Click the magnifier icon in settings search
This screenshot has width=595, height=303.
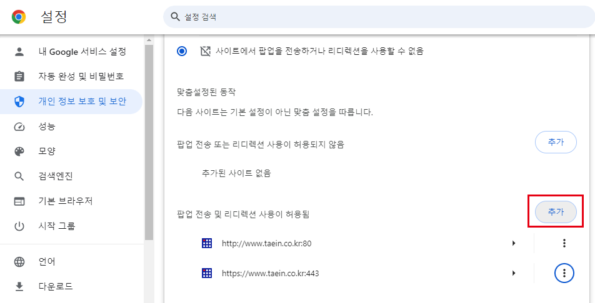174,17
